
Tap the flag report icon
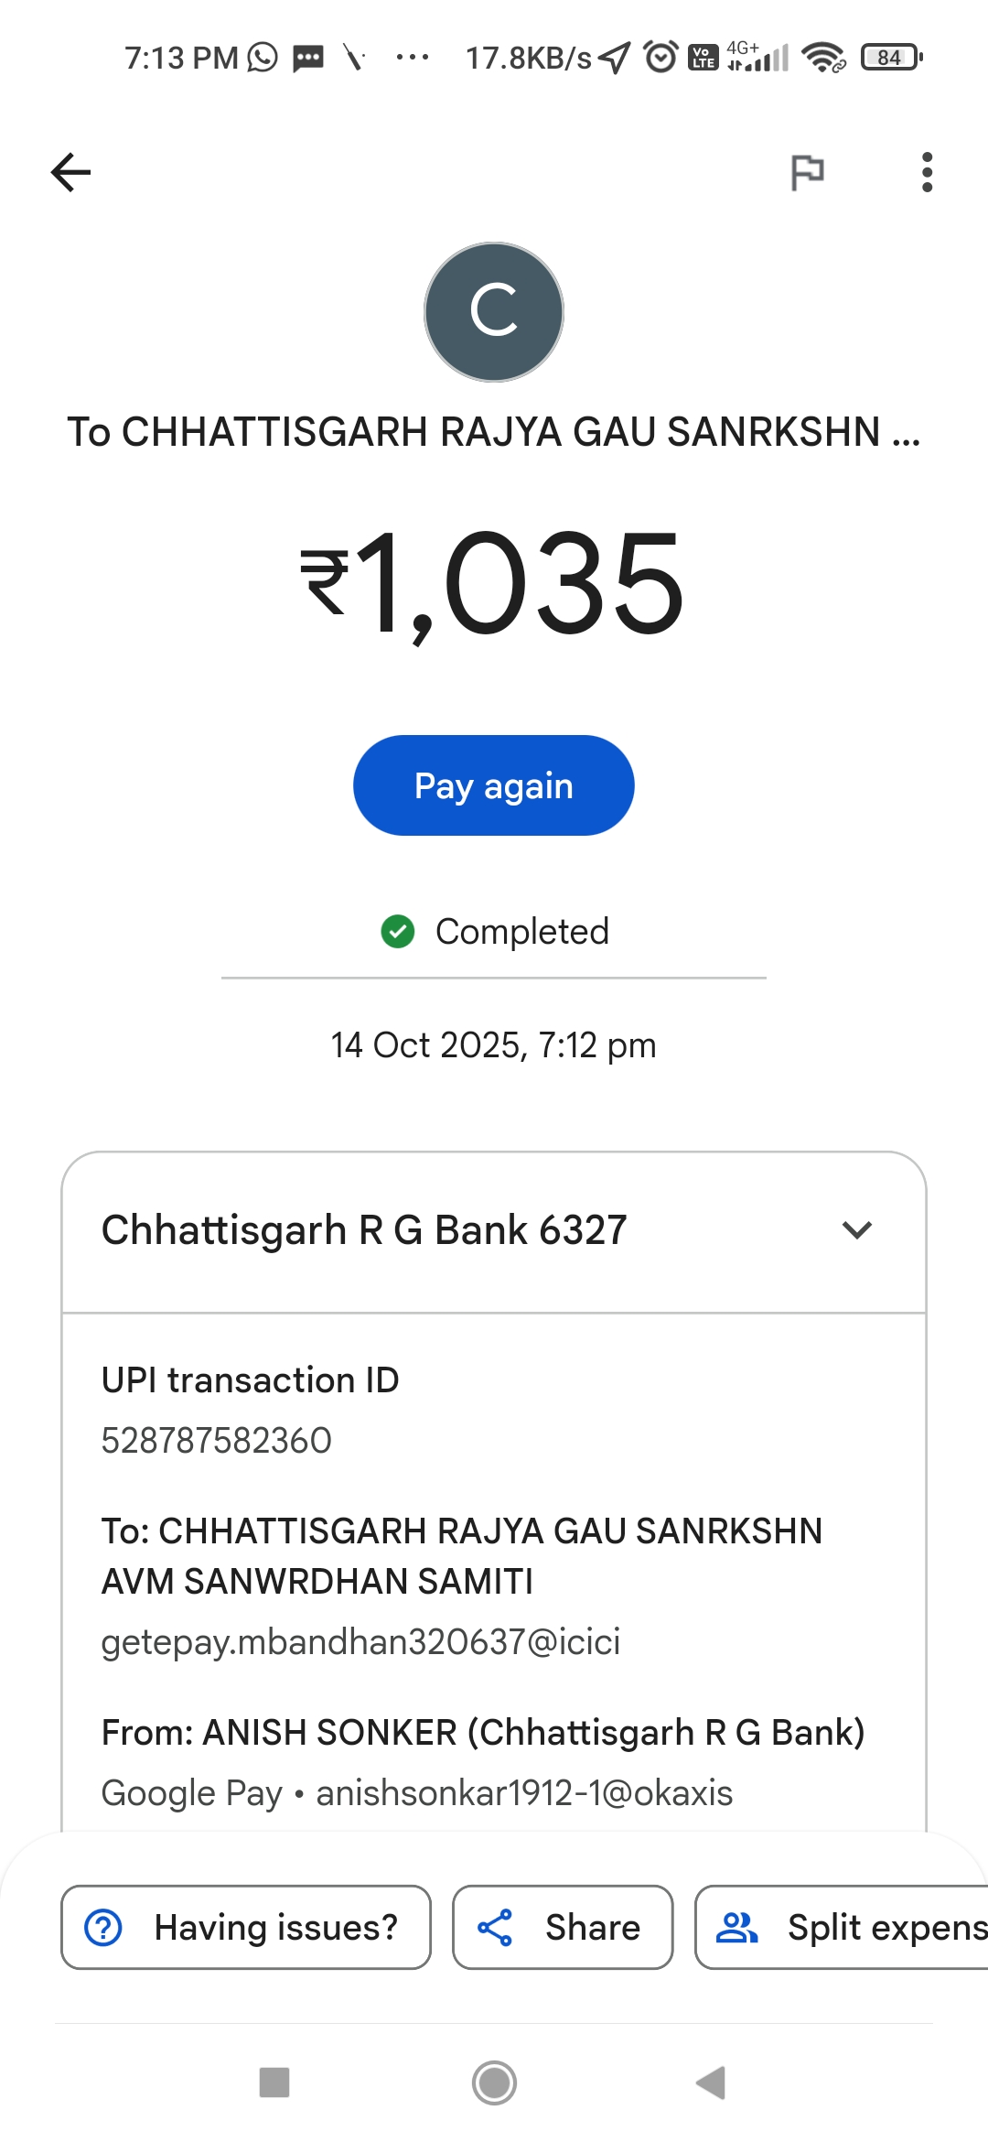[807, 172]
